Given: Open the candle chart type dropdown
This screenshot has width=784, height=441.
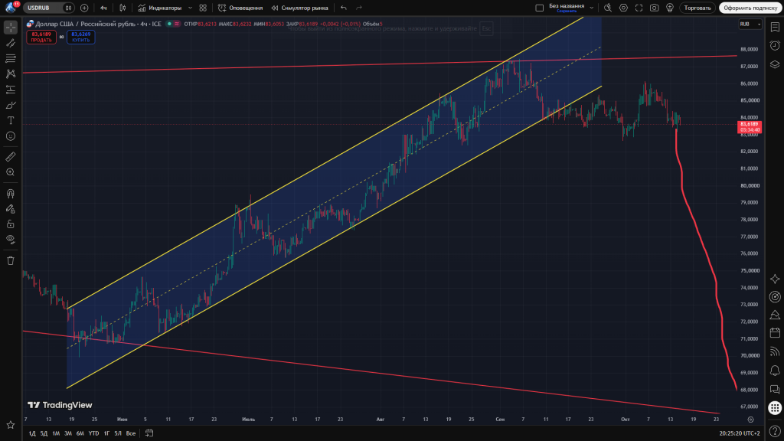Looking at the screenshot, I should [x=122, y=8].
